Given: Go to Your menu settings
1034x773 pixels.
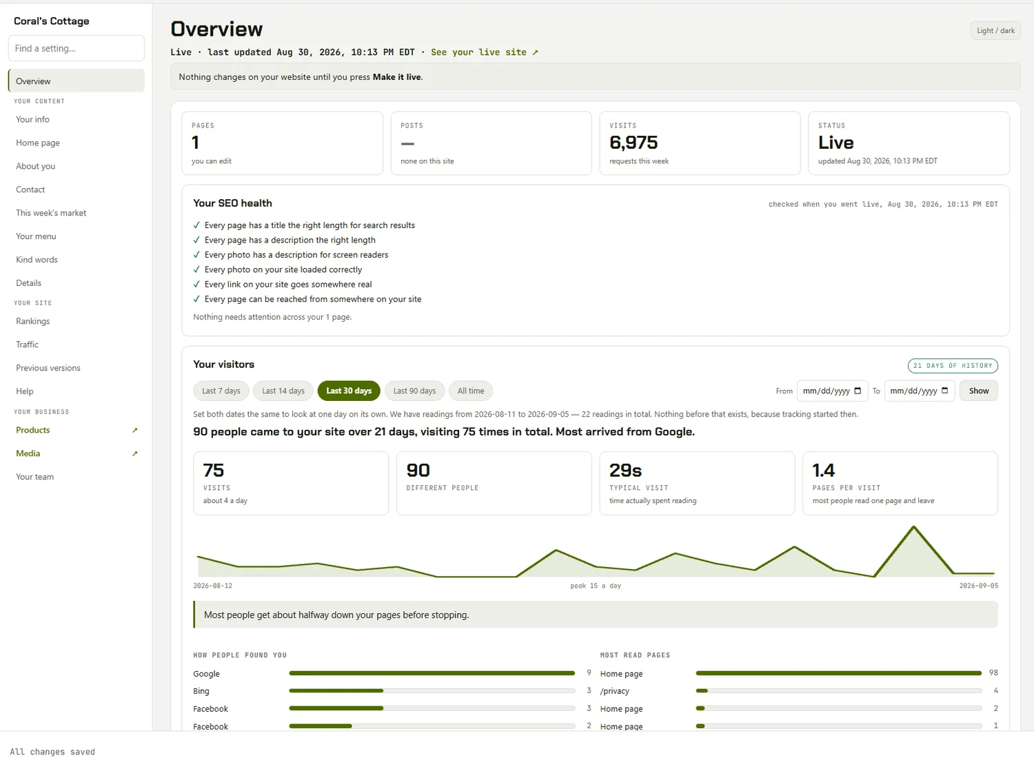Looking at the screenshot, I should coord(77,236).
